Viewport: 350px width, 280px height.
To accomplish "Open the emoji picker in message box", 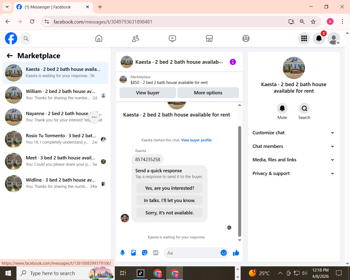I will (x=224, y=253).
